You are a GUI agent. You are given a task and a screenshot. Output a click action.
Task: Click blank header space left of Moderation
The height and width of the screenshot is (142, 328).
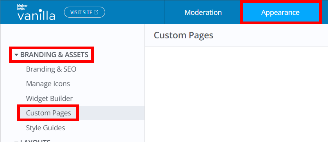135,12
